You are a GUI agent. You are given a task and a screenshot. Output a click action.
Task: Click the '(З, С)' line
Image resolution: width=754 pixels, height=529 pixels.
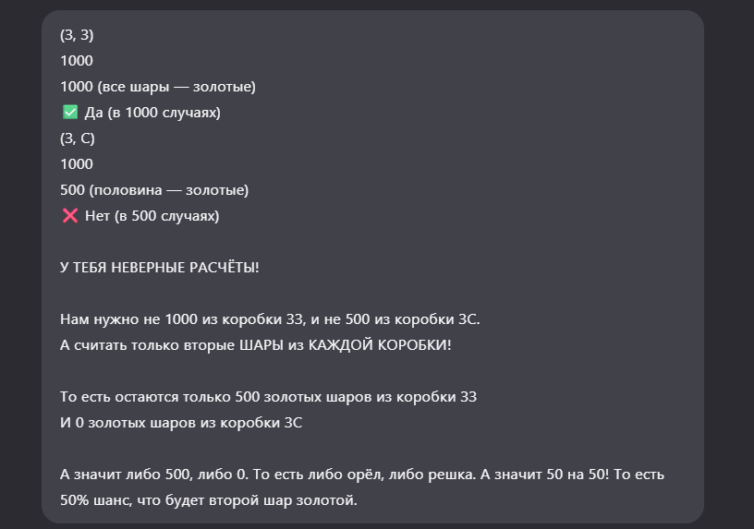tap(78, 138)
